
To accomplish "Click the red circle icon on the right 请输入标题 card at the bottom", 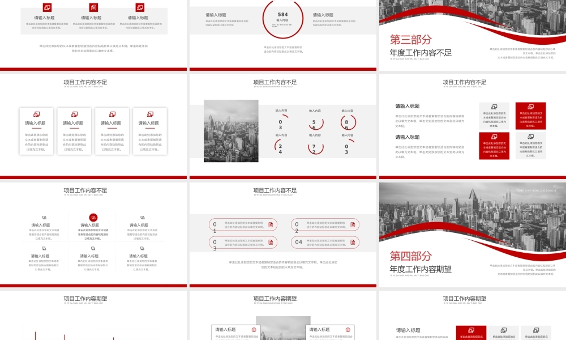I will click(x=348, y=330).
